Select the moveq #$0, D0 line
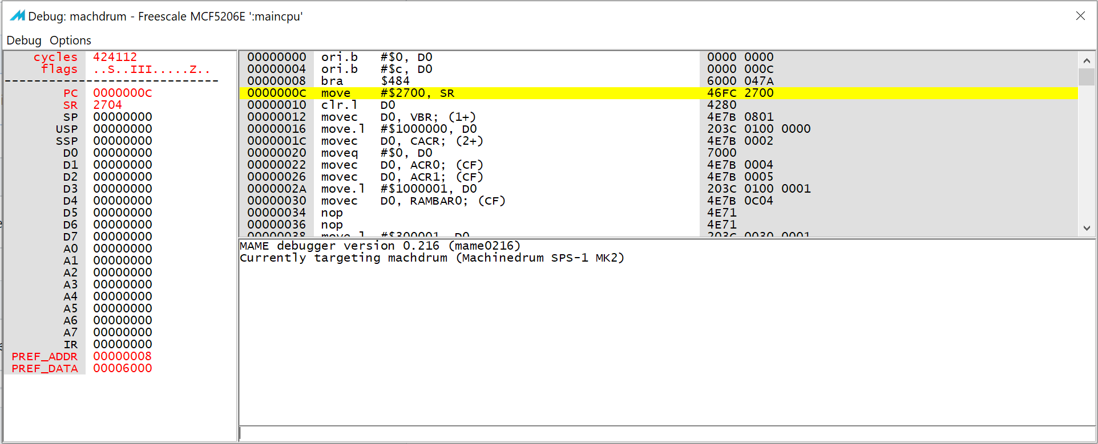Screen dimensions: 1098x444 point(659,153)
